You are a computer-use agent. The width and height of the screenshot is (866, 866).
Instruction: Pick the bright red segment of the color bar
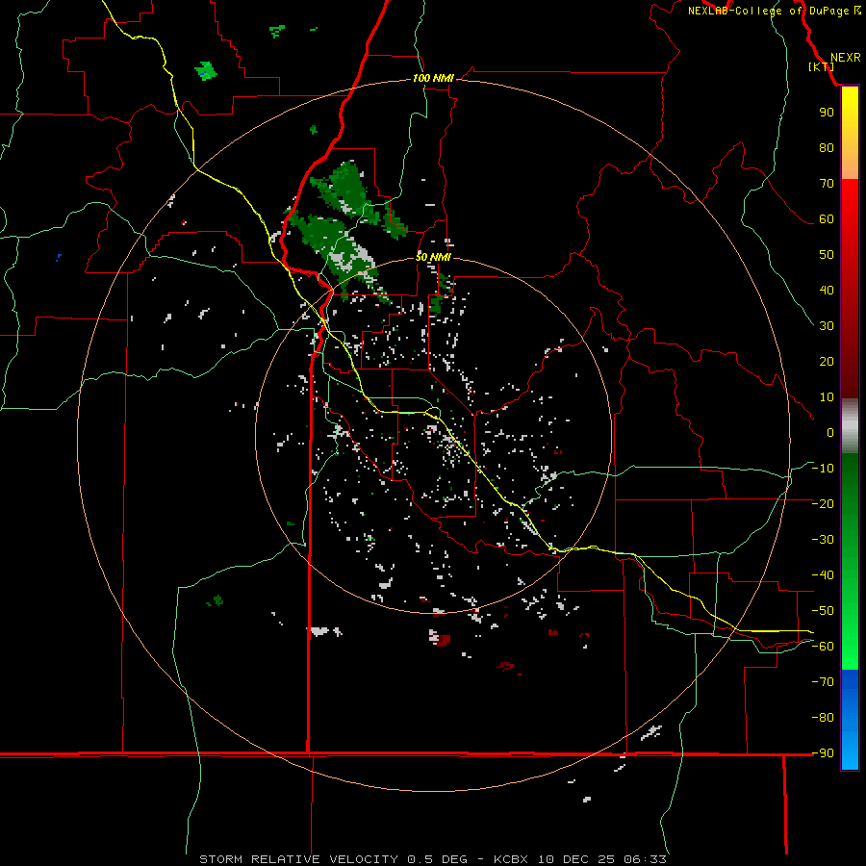pyautogui.click(x=850, y=199)
